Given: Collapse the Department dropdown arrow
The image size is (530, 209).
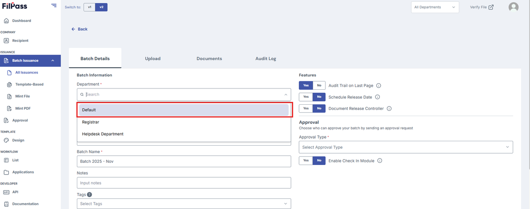Looking at the screenshot, I should click(286, 95).
